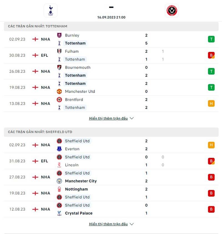Click the Manchester City club badge
This screenshot has height=234, width=222.
tap(59, 181)
